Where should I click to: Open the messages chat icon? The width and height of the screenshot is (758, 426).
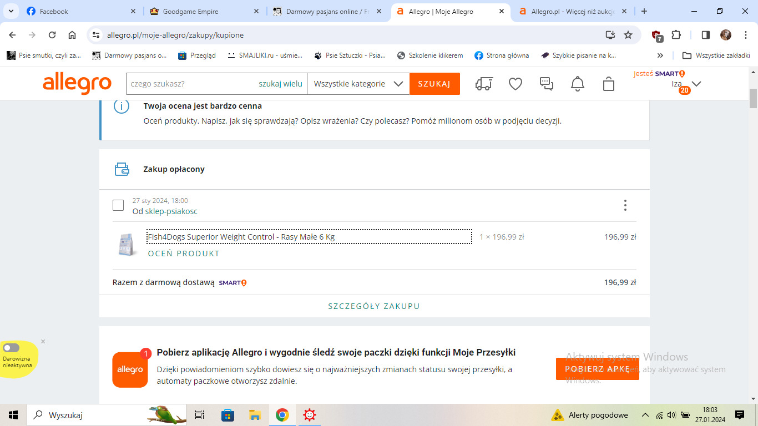pos(547,84)
